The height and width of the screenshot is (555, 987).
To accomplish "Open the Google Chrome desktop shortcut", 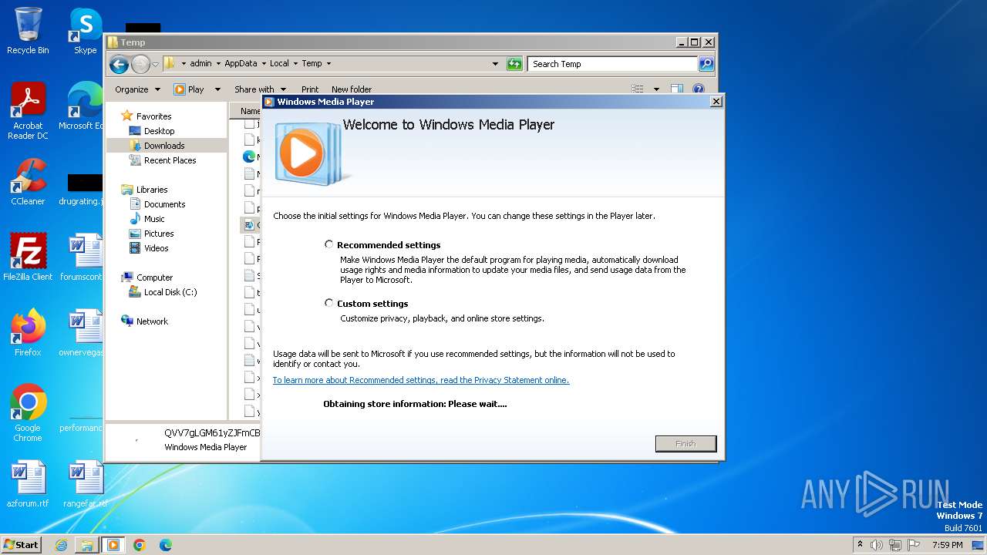I will [x=28, y=412].
